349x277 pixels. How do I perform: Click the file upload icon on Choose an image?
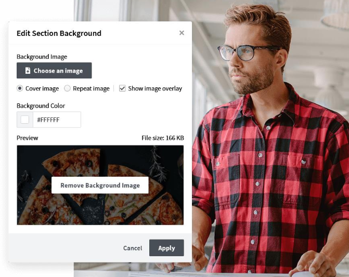pos(28,71)
